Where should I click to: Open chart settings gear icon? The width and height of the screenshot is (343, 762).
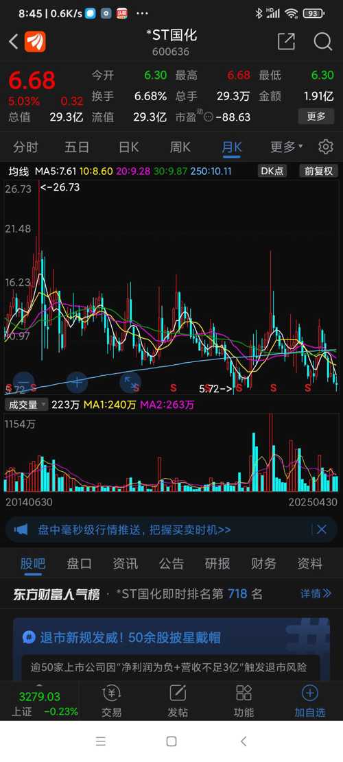click(x=326, y=147)
